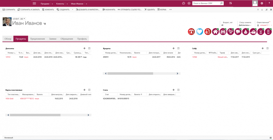Expand the Иван Иванов breadcrumb dropdown
The width and height of the screenshot is (273, 140).
(86, 4)
